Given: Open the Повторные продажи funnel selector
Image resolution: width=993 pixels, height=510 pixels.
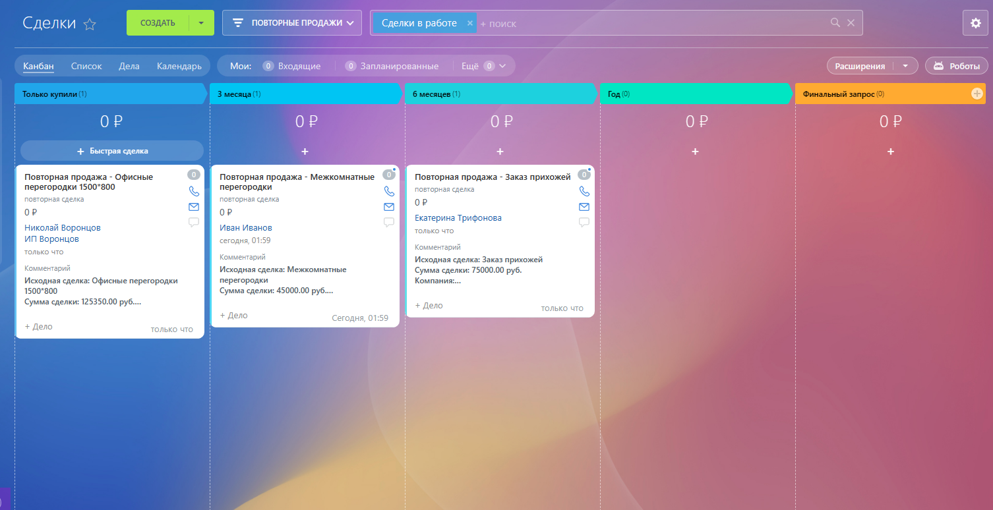Looking at the screenshot, I should click(x=292, y=23).
